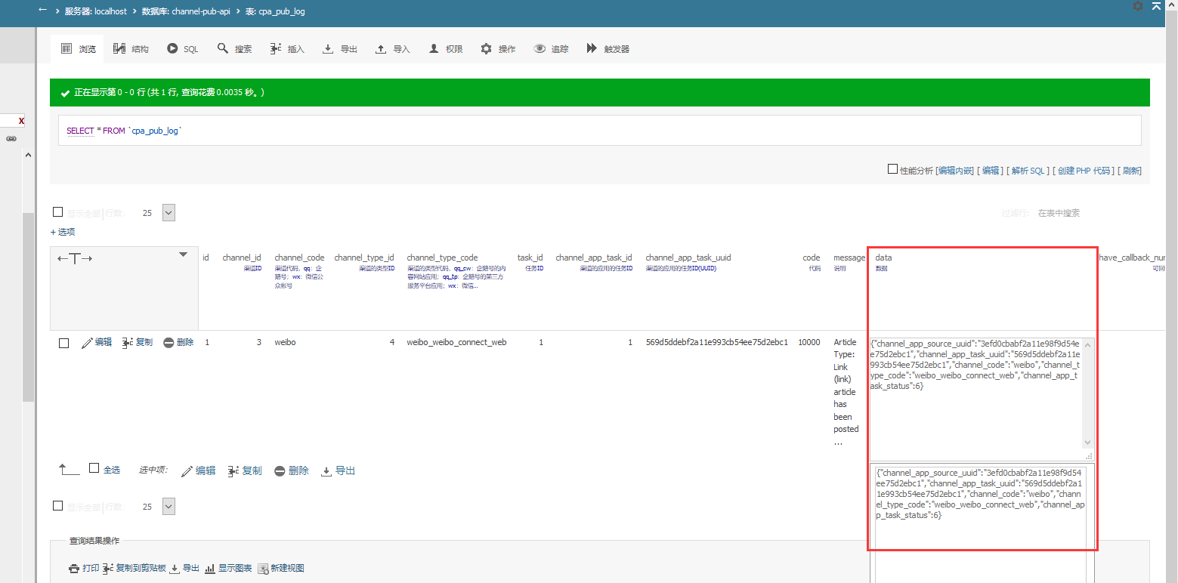Click the copy icon in row 1
1178x583 pixels.
click(x=128, y=343)
